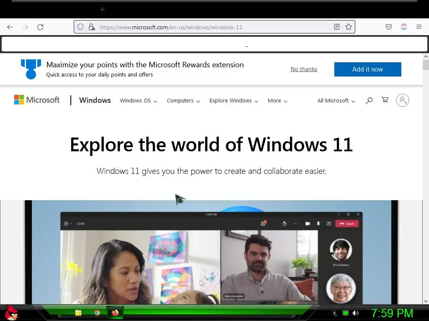This screenshot has width=429, height=321.
Task: Click the Teams video more options dots
Action: 295,224
